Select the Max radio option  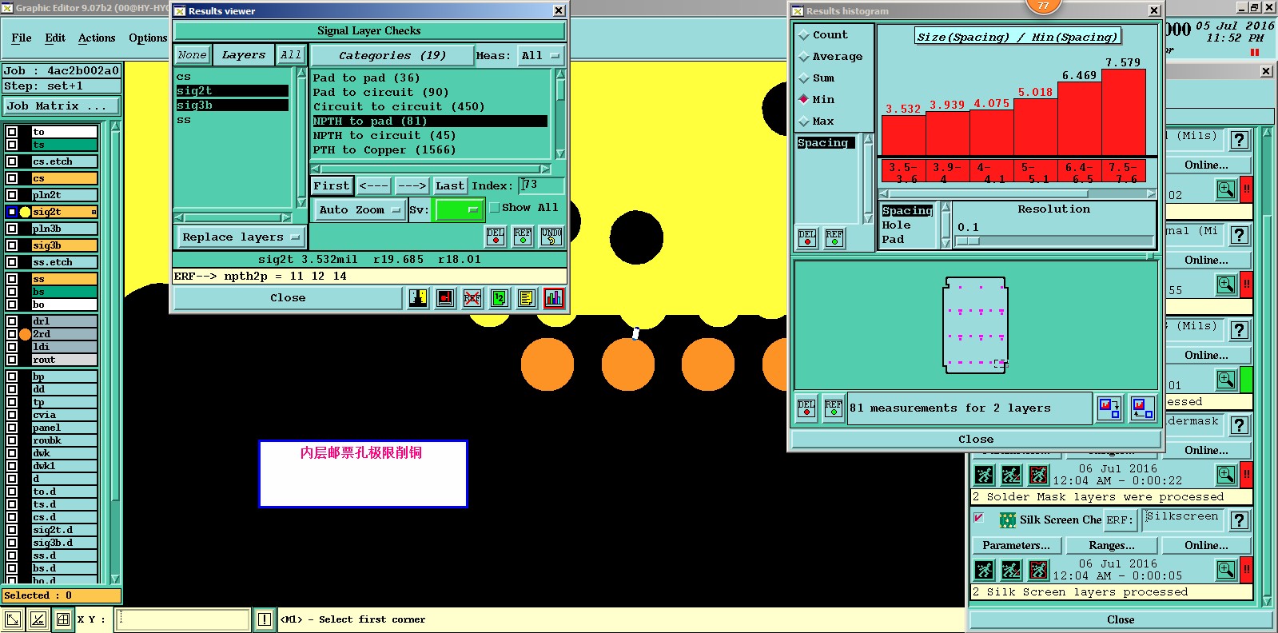tap(804, 121)
